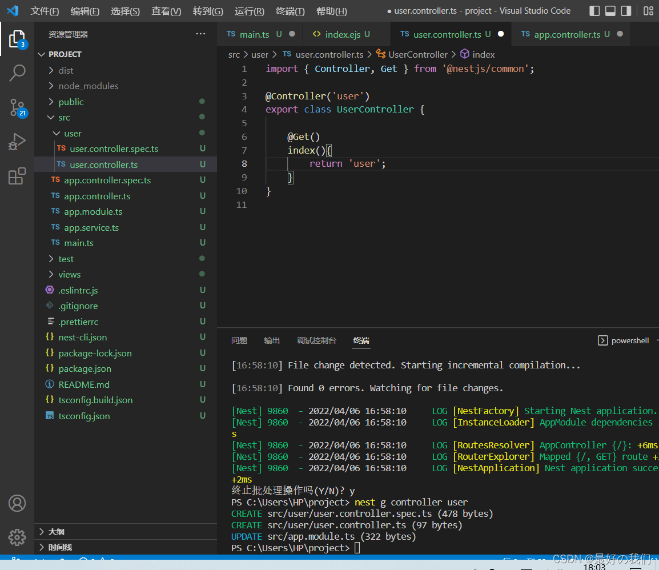Click the Accounts icon in activity bar
The image size is (659, 570).
tap(17, 503)
